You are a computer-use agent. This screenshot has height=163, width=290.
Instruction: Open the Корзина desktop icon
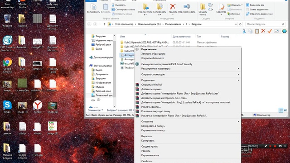point(7,20)
